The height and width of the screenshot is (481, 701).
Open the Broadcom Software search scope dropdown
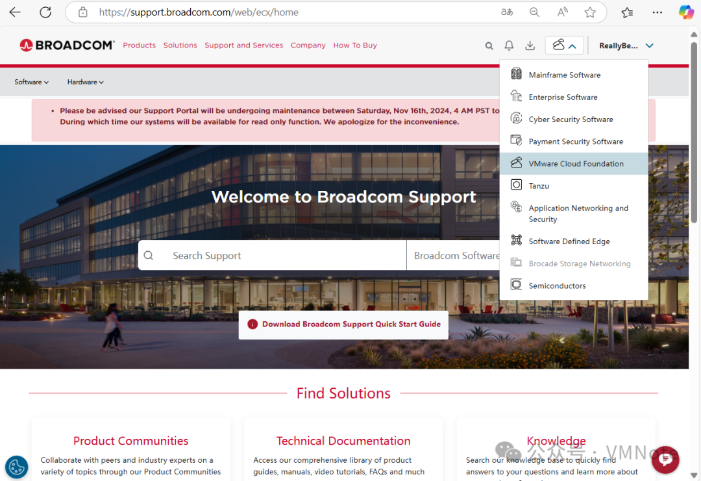pos(453,255)
